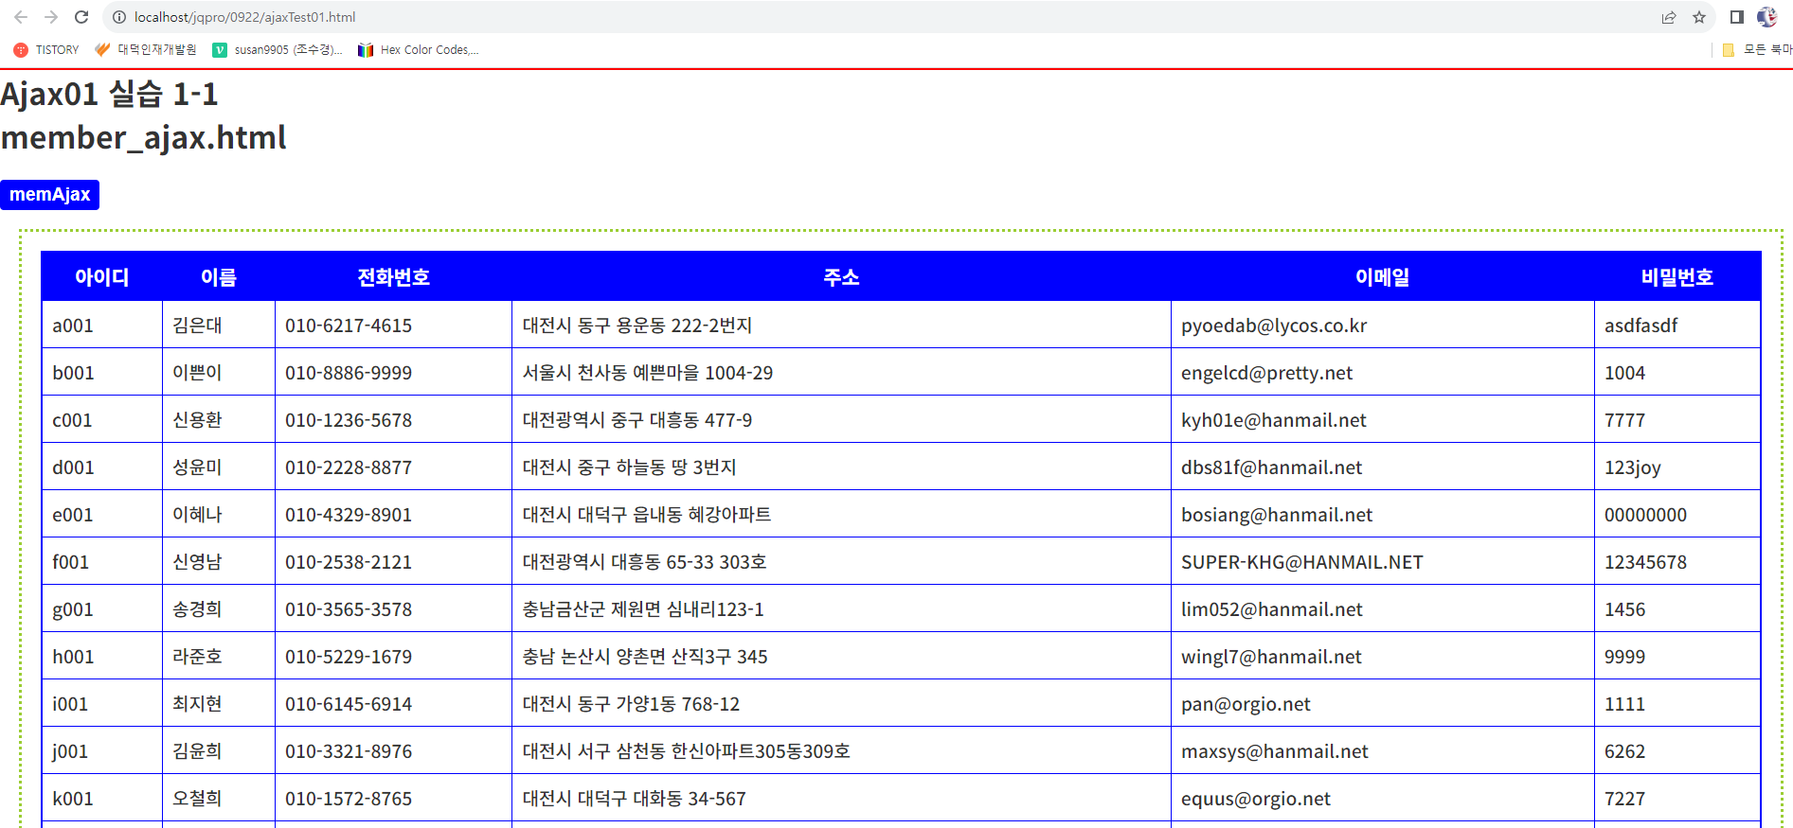
Task: Share this page icon
Action: pos(1669,17)
